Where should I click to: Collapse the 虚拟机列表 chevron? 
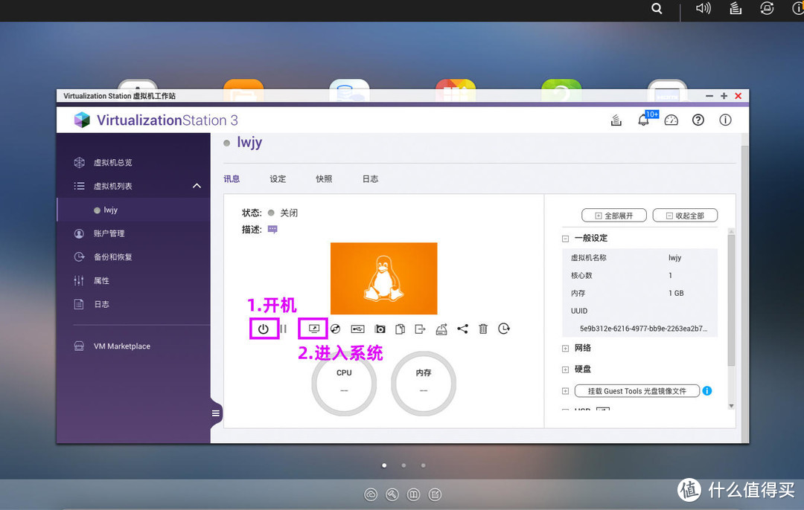click(197, 186)
